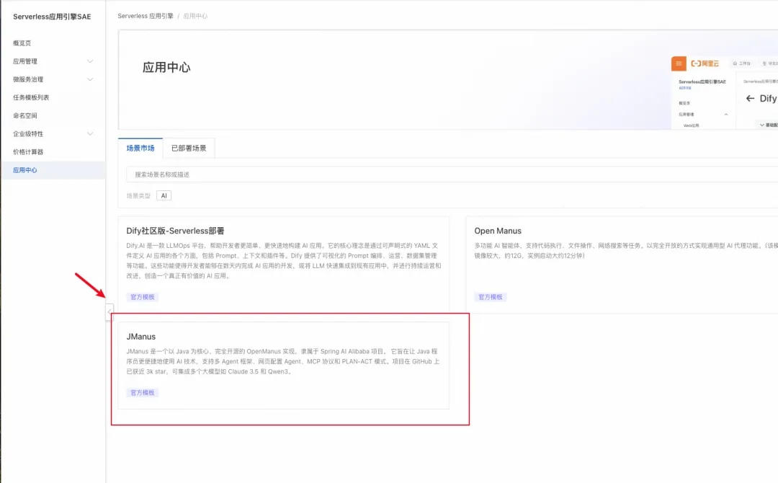Image resolution: width=778 pixels, height=483 pixels.
Task: Click the 应用中心 breadcrumb text
Action: coord(195,16)
